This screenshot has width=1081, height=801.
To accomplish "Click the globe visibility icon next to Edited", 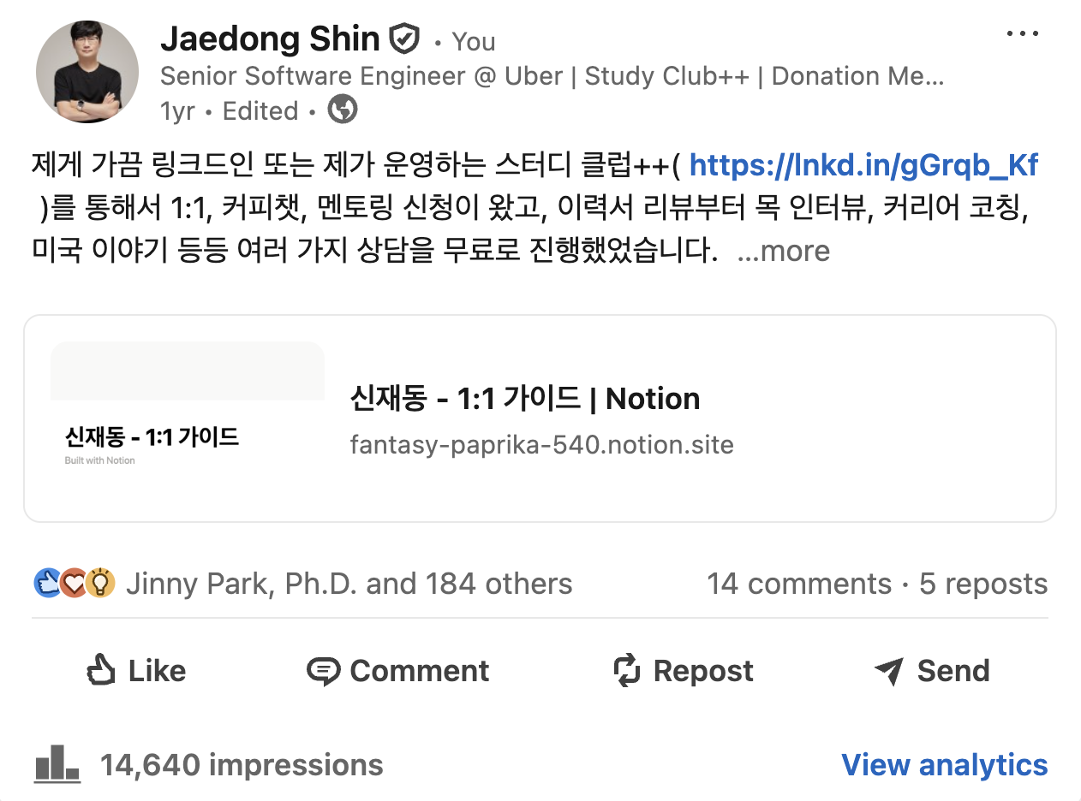I will tap(342, 110).
